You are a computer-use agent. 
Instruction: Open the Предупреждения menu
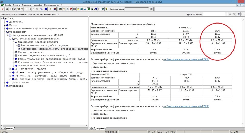(52, 5)
